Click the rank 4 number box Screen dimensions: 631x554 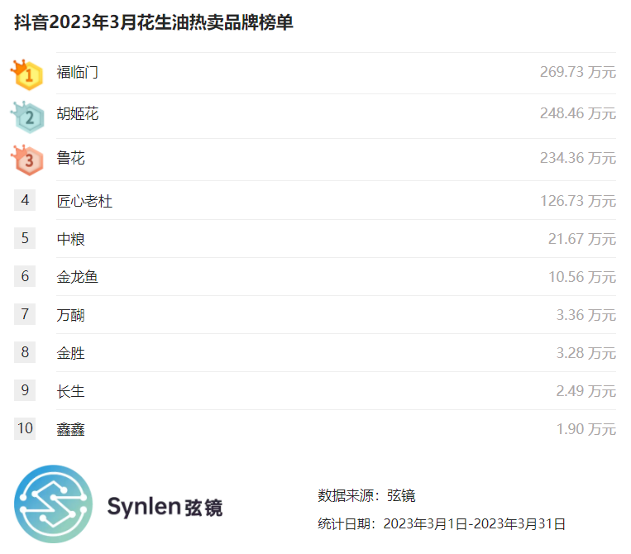point(25,200)
